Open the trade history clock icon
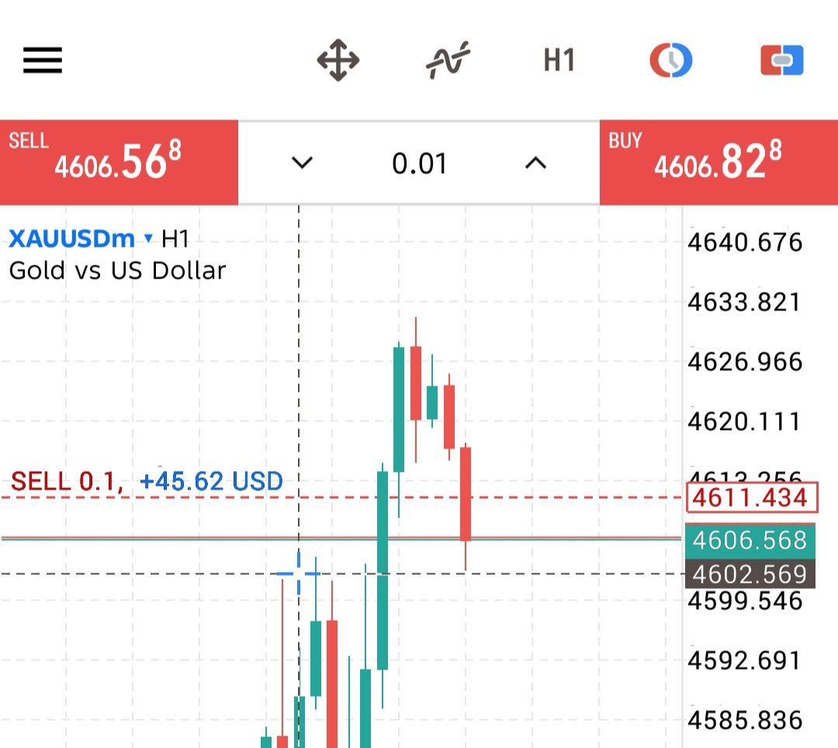The image size is (838, 748). click(670, 60)
